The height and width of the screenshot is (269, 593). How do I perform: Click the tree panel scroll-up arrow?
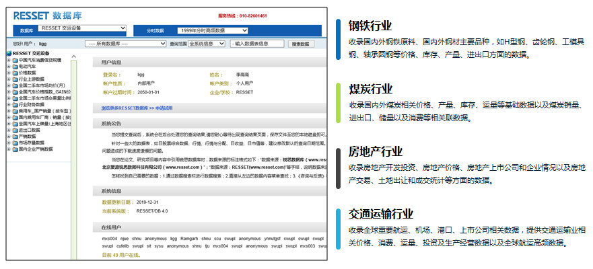(74, 56)
